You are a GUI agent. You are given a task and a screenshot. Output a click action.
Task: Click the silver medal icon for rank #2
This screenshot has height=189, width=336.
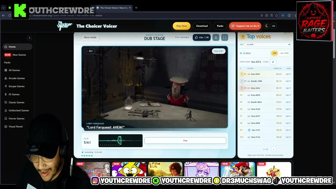pos(242,81)
